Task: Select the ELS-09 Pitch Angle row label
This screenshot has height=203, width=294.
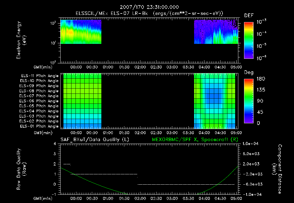Action: 39,86
